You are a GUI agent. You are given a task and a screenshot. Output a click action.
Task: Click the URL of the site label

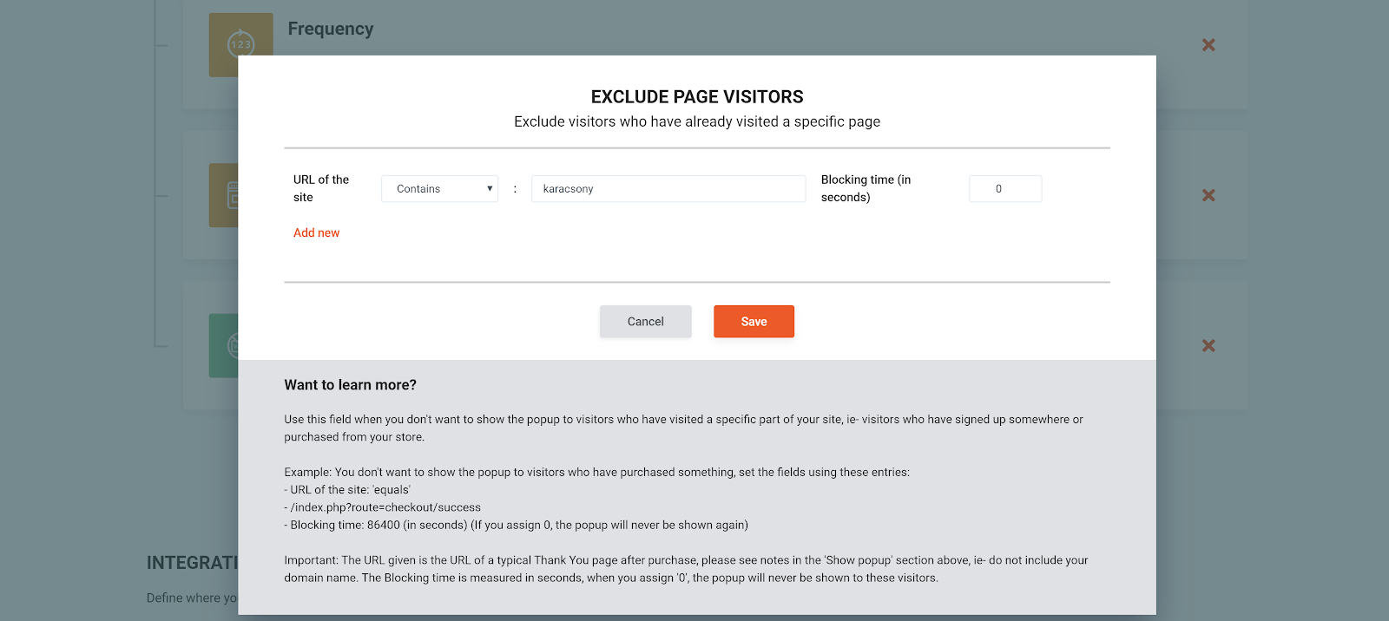click(x=320, y=188)
